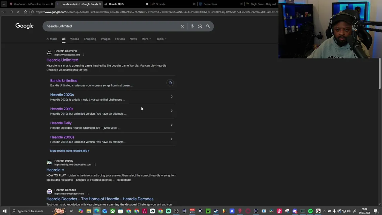Open the Heardle ∞ result title
Screen dimensions: 382x215
tap(55, 170)
